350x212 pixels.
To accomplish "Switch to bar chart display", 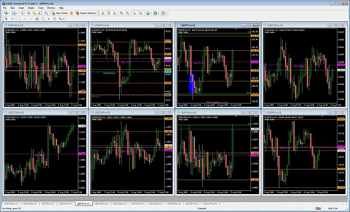I will coord(103,13).
